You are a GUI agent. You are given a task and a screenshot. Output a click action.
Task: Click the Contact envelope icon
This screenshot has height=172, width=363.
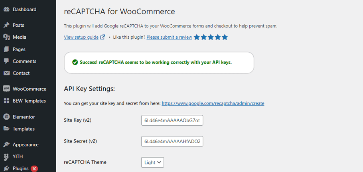point(6,73)
